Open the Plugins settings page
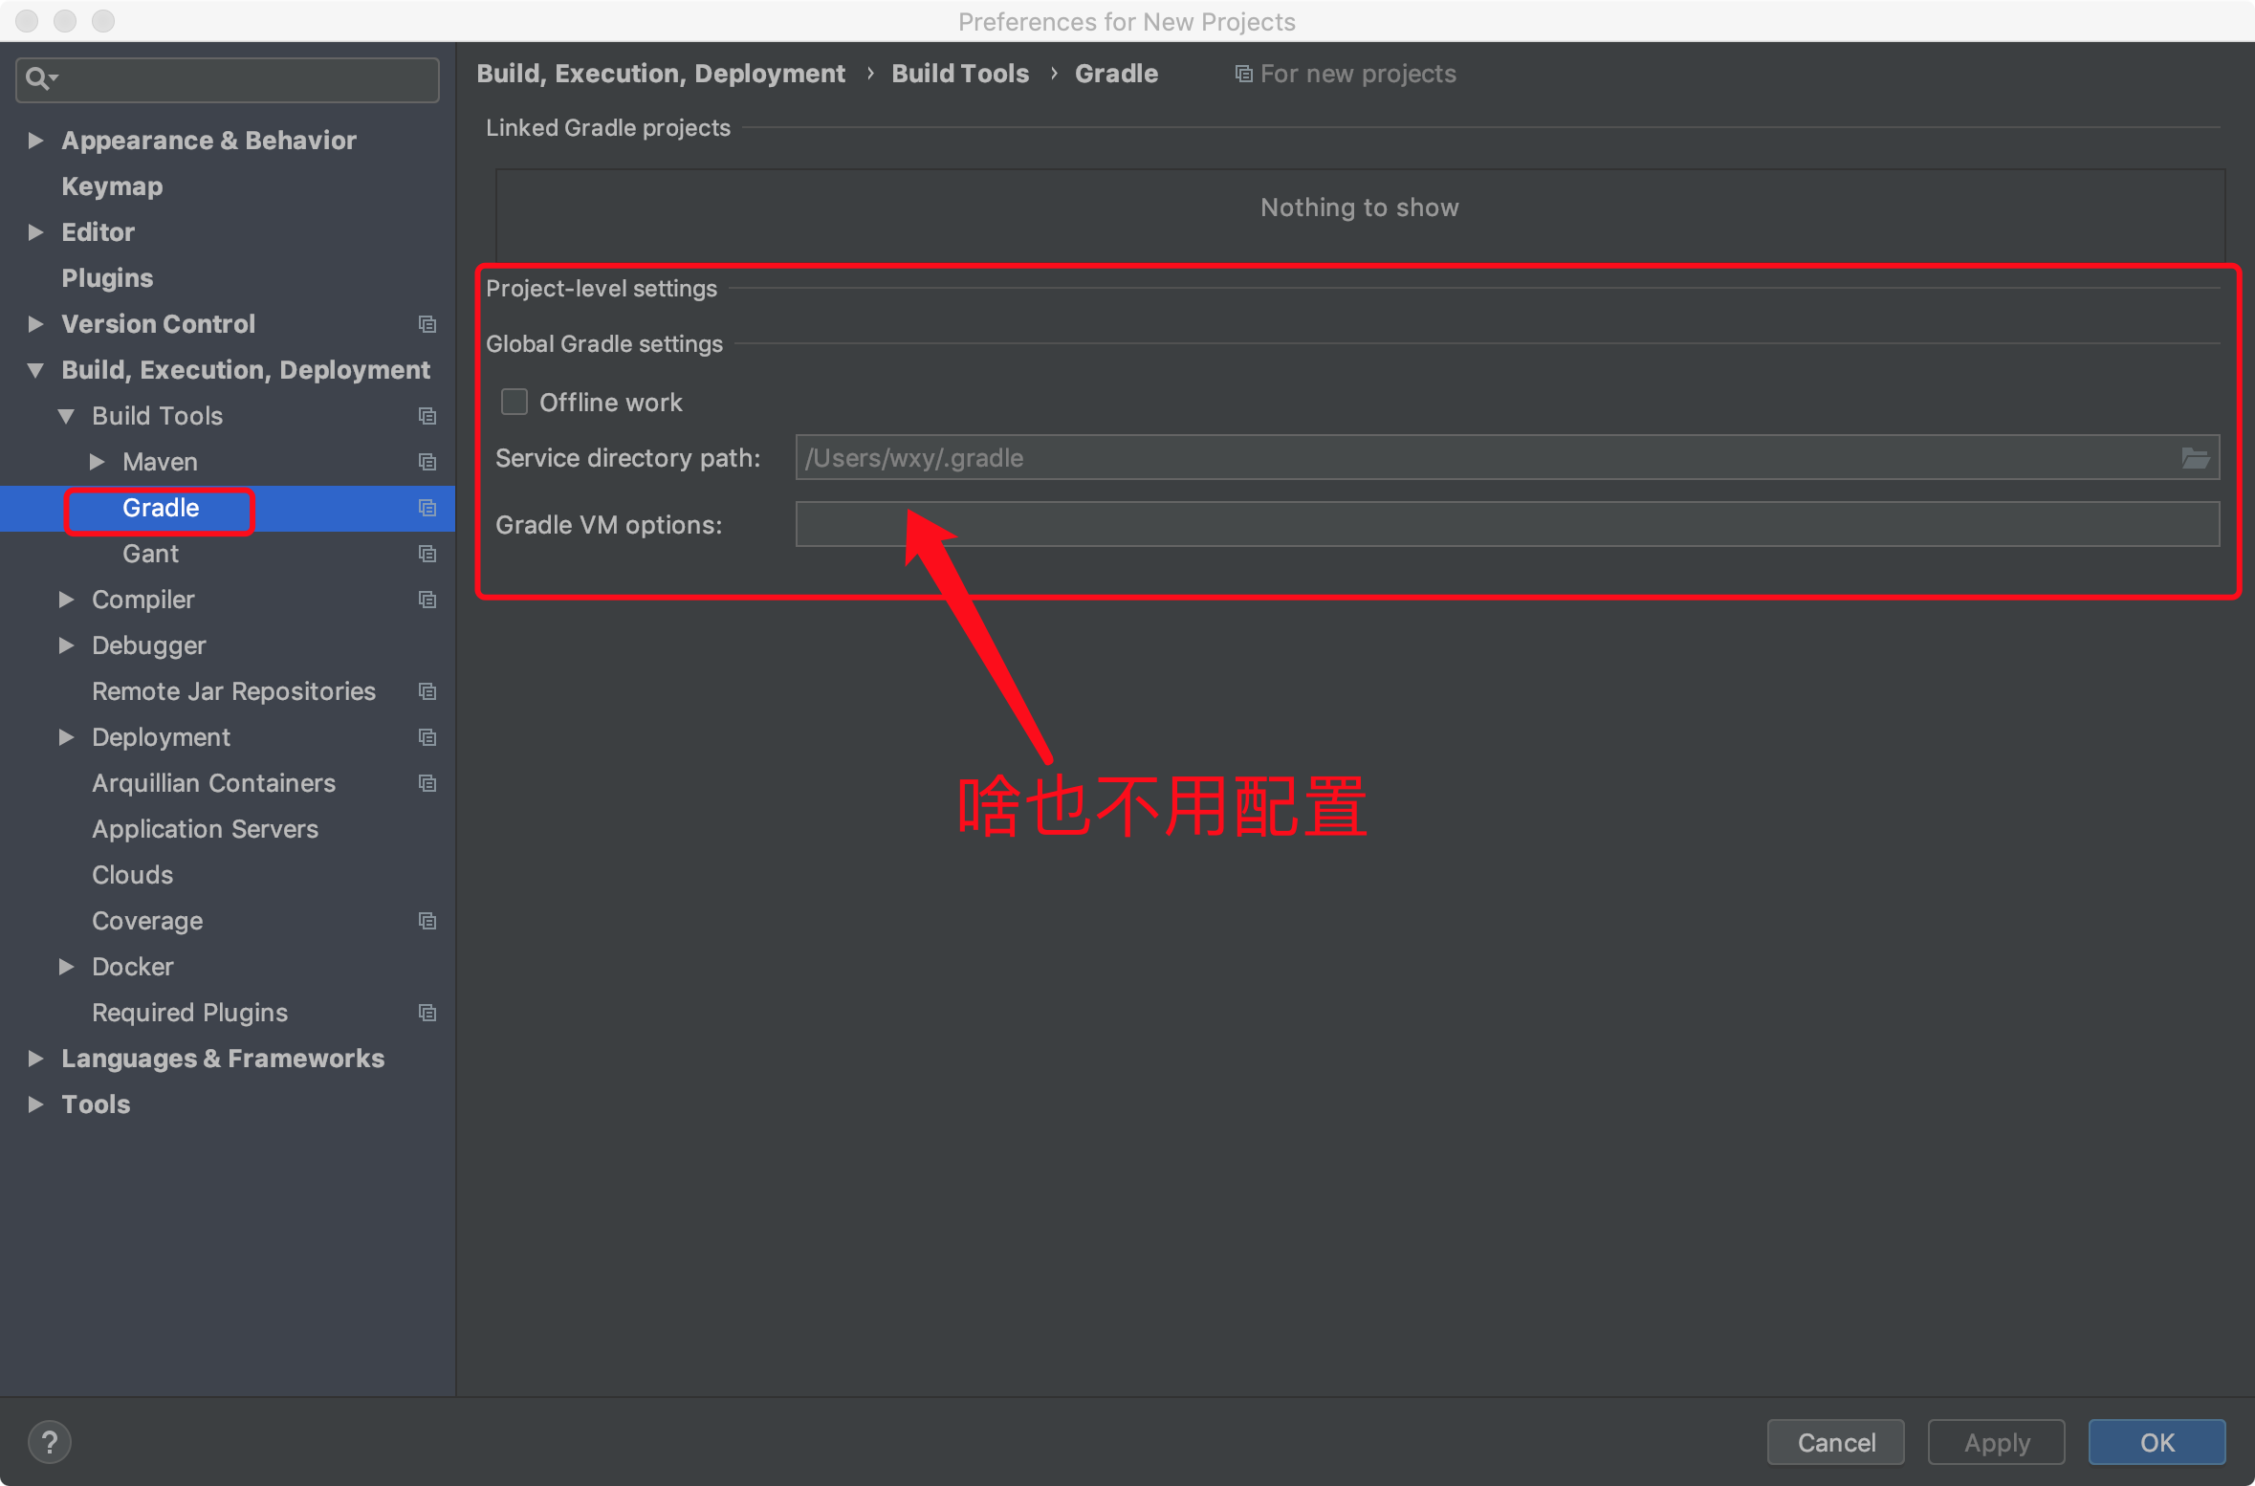This screenshot has height=1486, width=2255. pos(107,278)
